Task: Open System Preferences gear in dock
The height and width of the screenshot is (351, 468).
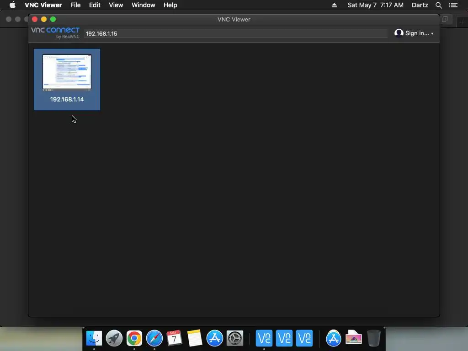Action: click(x=235, y=338)
